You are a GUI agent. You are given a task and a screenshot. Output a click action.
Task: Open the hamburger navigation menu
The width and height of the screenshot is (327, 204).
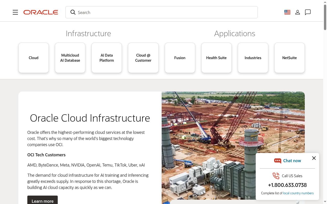tap(15, 12)
